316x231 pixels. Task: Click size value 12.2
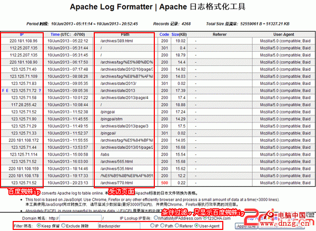pos(182,176)
